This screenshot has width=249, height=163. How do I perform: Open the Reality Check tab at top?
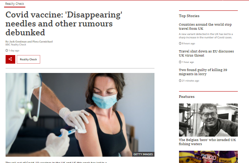click(x=15, y=4)
